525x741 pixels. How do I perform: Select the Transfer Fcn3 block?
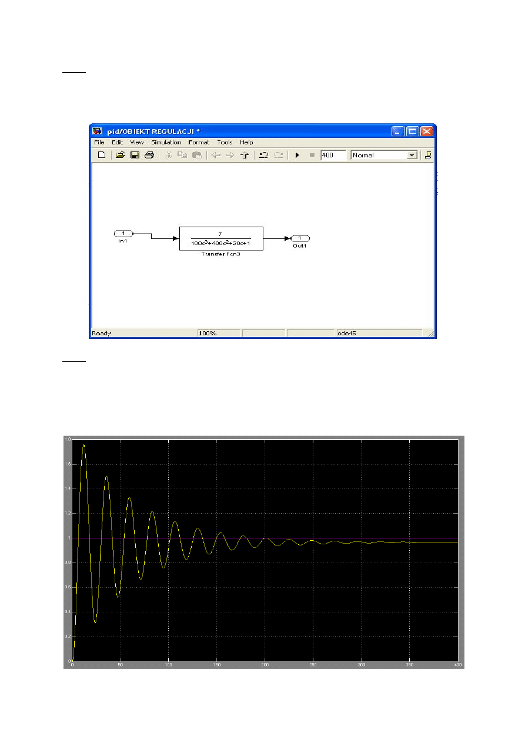221,238
